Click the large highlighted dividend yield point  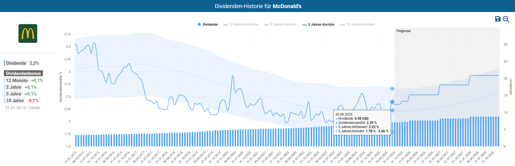coord(392,102)
